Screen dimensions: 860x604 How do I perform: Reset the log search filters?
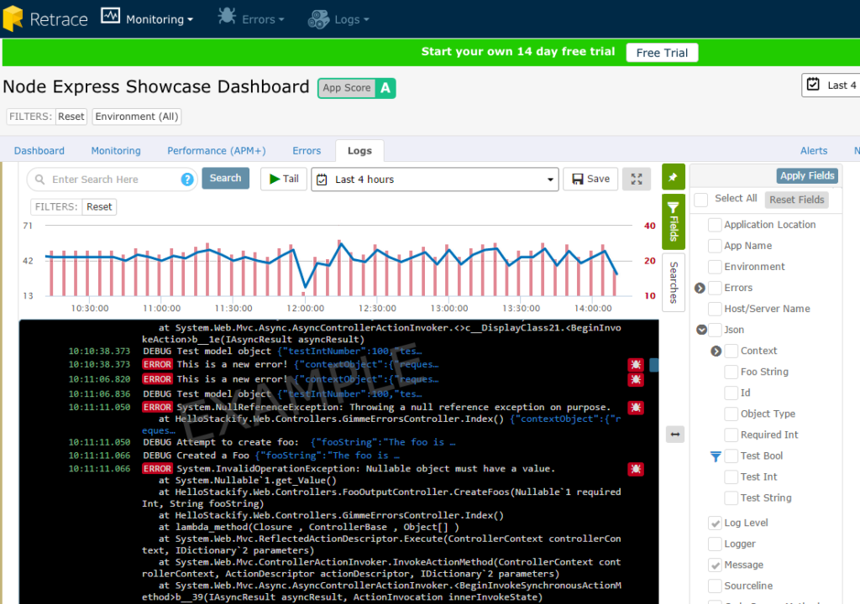click(99, 207)
